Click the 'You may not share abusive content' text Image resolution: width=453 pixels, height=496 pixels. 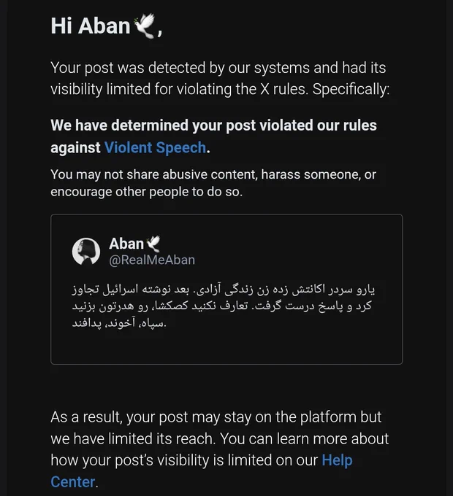point(213,174)
